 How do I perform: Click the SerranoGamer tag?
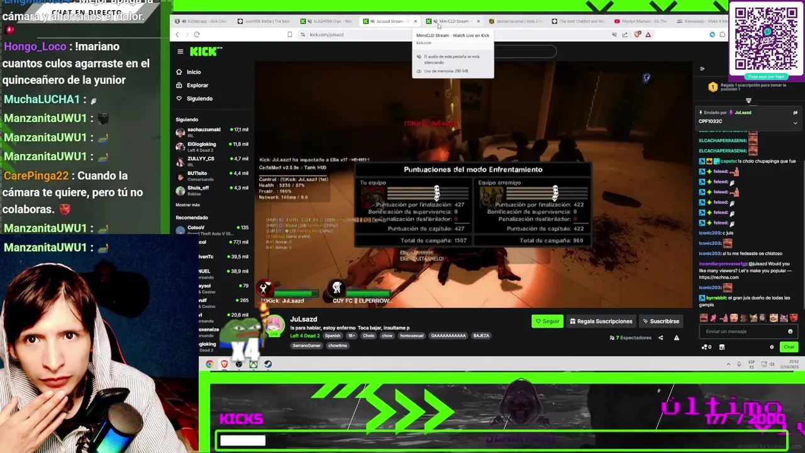(306, 345)
